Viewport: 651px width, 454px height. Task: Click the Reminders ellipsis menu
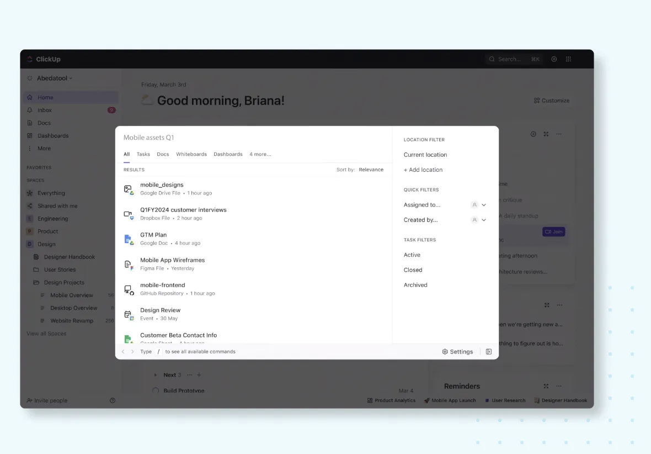click(x=559, y=386)
